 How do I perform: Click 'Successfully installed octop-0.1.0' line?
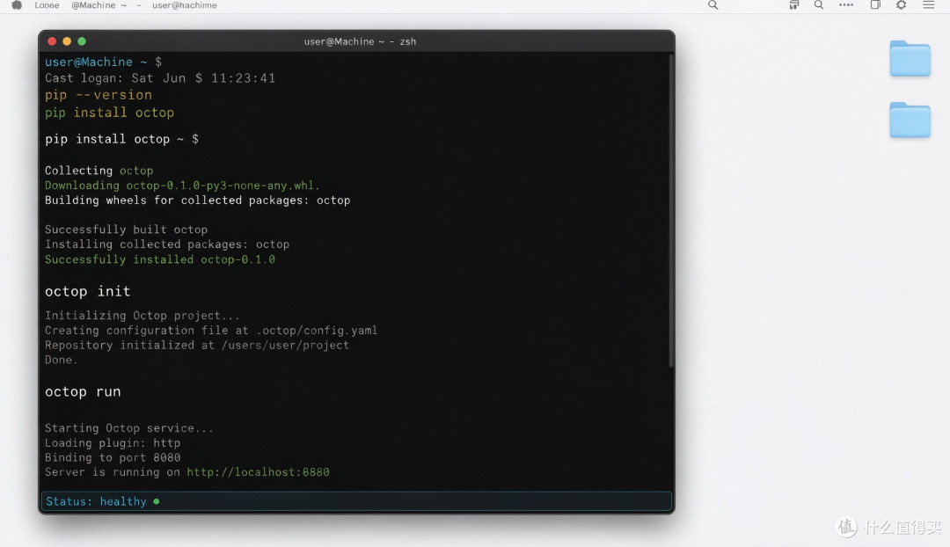click(x=160, y=259)
